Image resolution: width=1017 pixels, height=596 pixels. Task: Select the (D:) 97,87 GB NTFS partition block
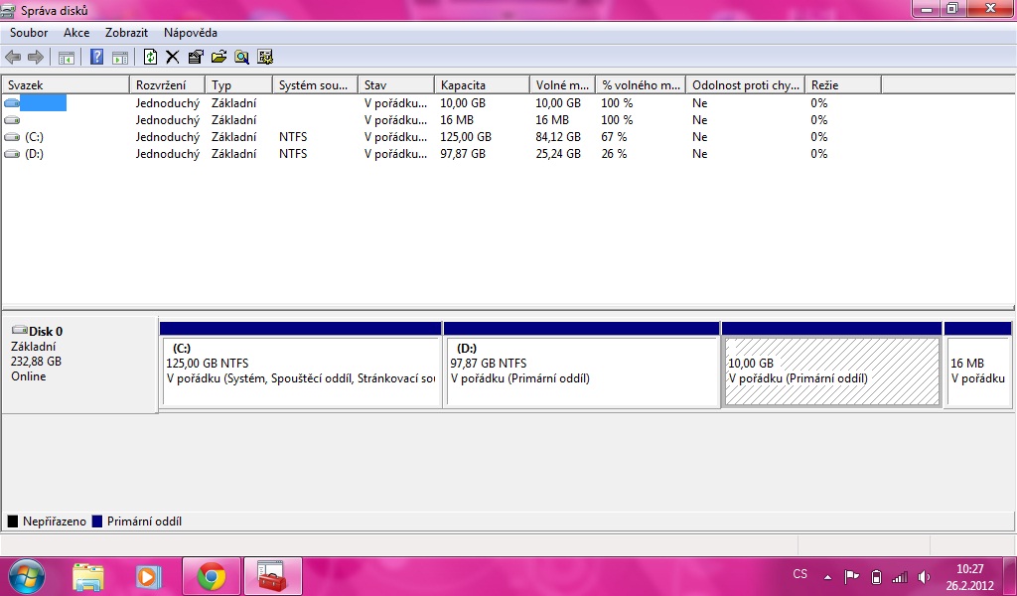(582, 365)
